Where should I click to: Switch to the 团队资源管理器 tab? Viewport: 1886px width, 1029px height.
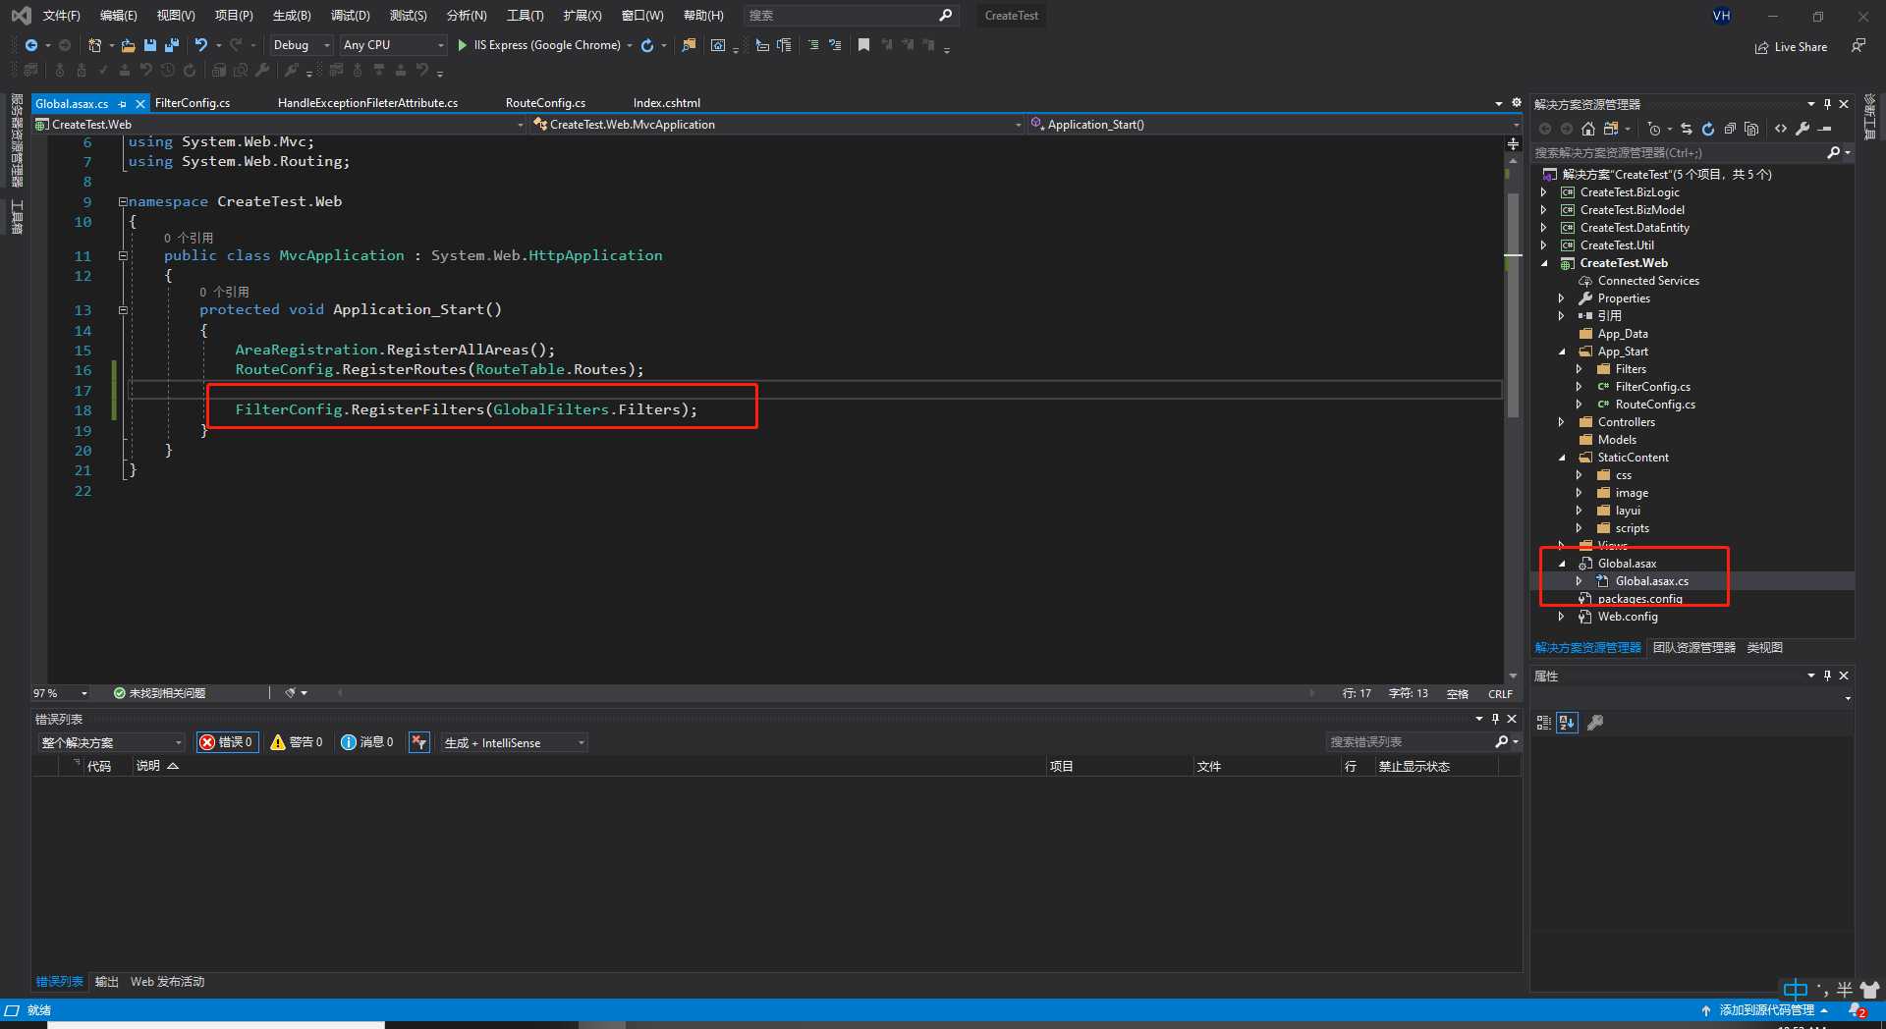tap(1693, 648)
